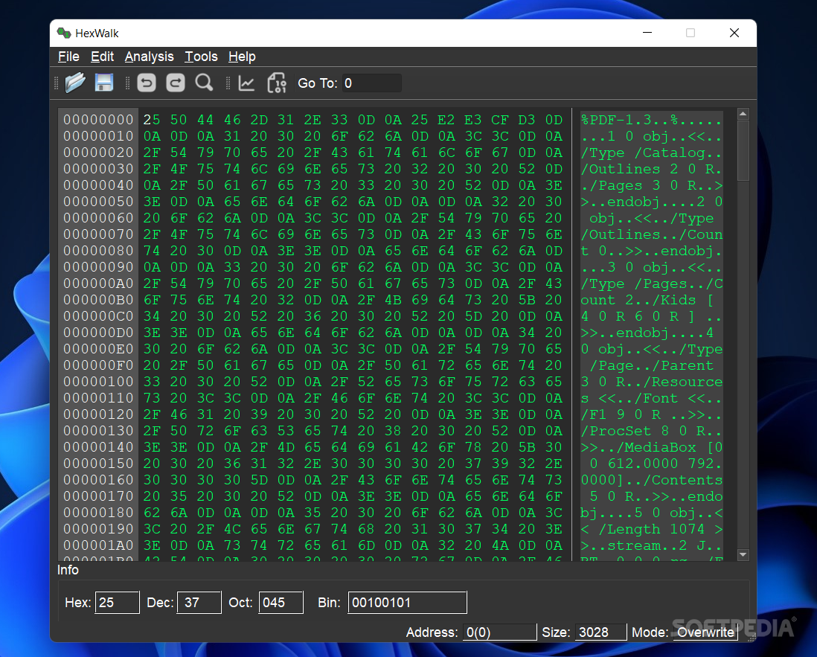Redo the last edit
This screenshot has width=817, height=657.
tap(176, 83)
